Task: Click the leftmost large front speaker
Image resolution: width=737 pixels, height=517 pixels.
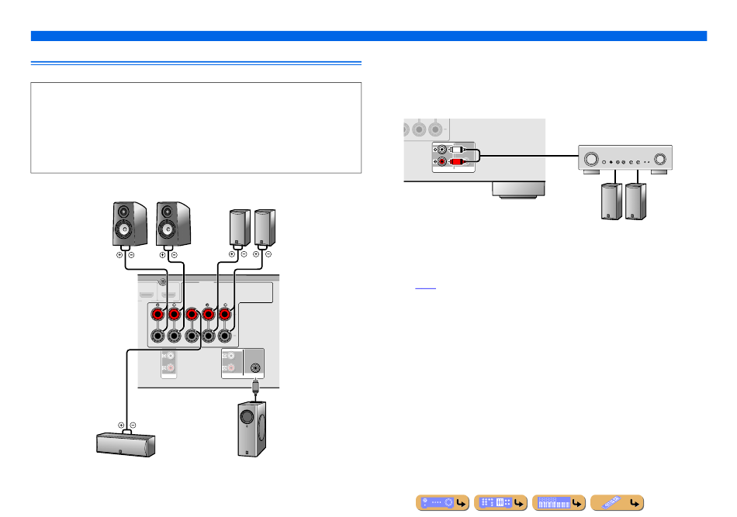Action: click(x=131, y=225)
